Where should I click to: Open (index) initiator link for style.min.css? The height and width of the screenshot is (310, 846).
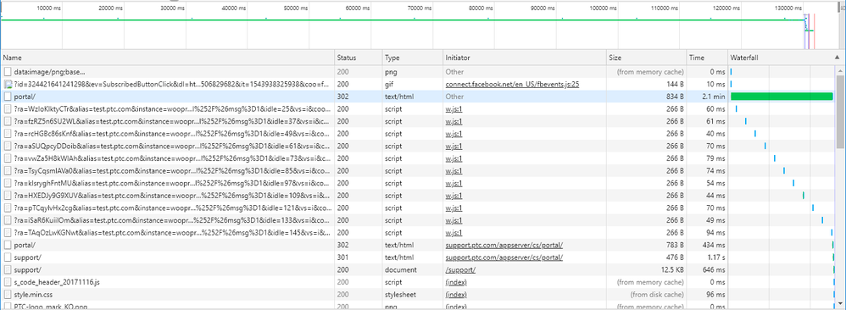click(455, 295)
